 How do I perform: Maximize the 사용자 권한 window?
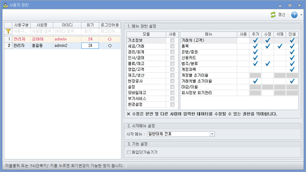pyautogui.click(x=290, y=5)
